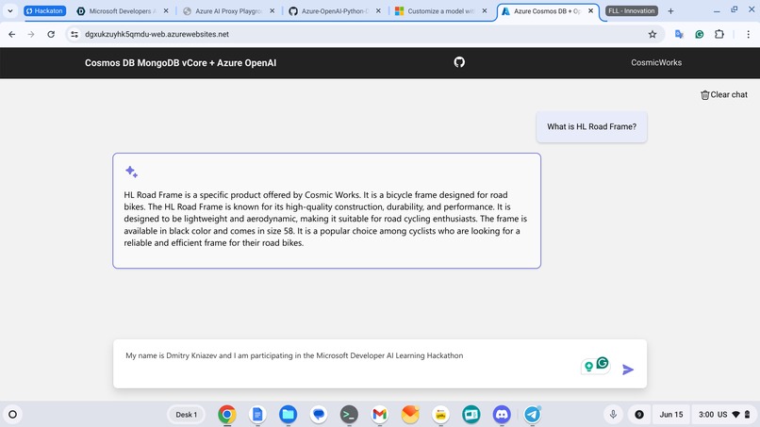View site information icon in address bar
The image size is (760, 427).
pyautogui.click(x=74, y=35)
